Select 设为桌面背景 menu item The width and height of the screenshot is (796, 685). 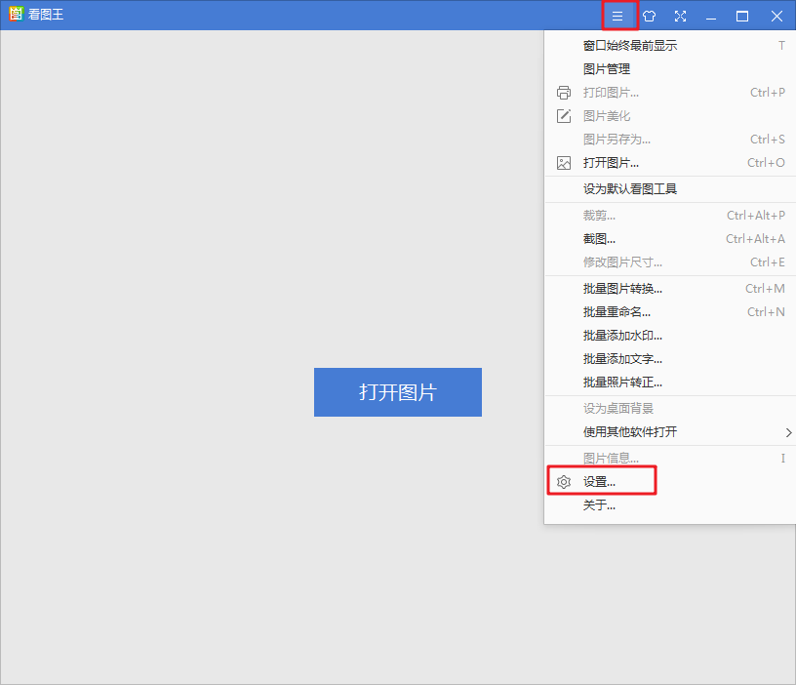pos(670,408)
